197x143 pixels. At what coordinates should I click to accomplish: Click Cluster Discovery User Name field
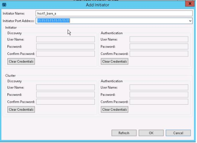pos(65,87)
